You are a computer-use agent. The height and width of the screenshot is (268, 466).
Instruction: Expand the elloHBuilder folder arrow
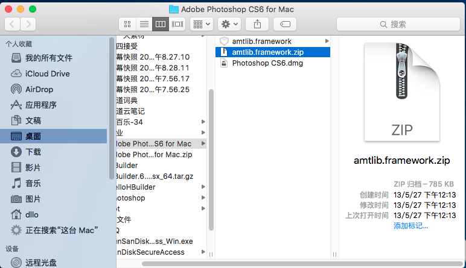[203, 187]
